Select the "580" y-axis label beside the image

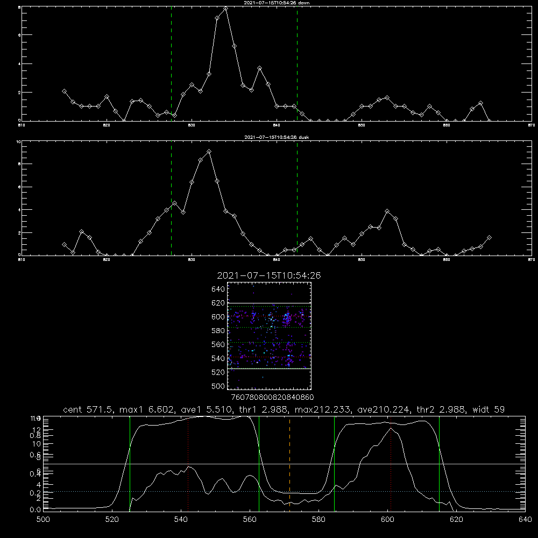218,331
